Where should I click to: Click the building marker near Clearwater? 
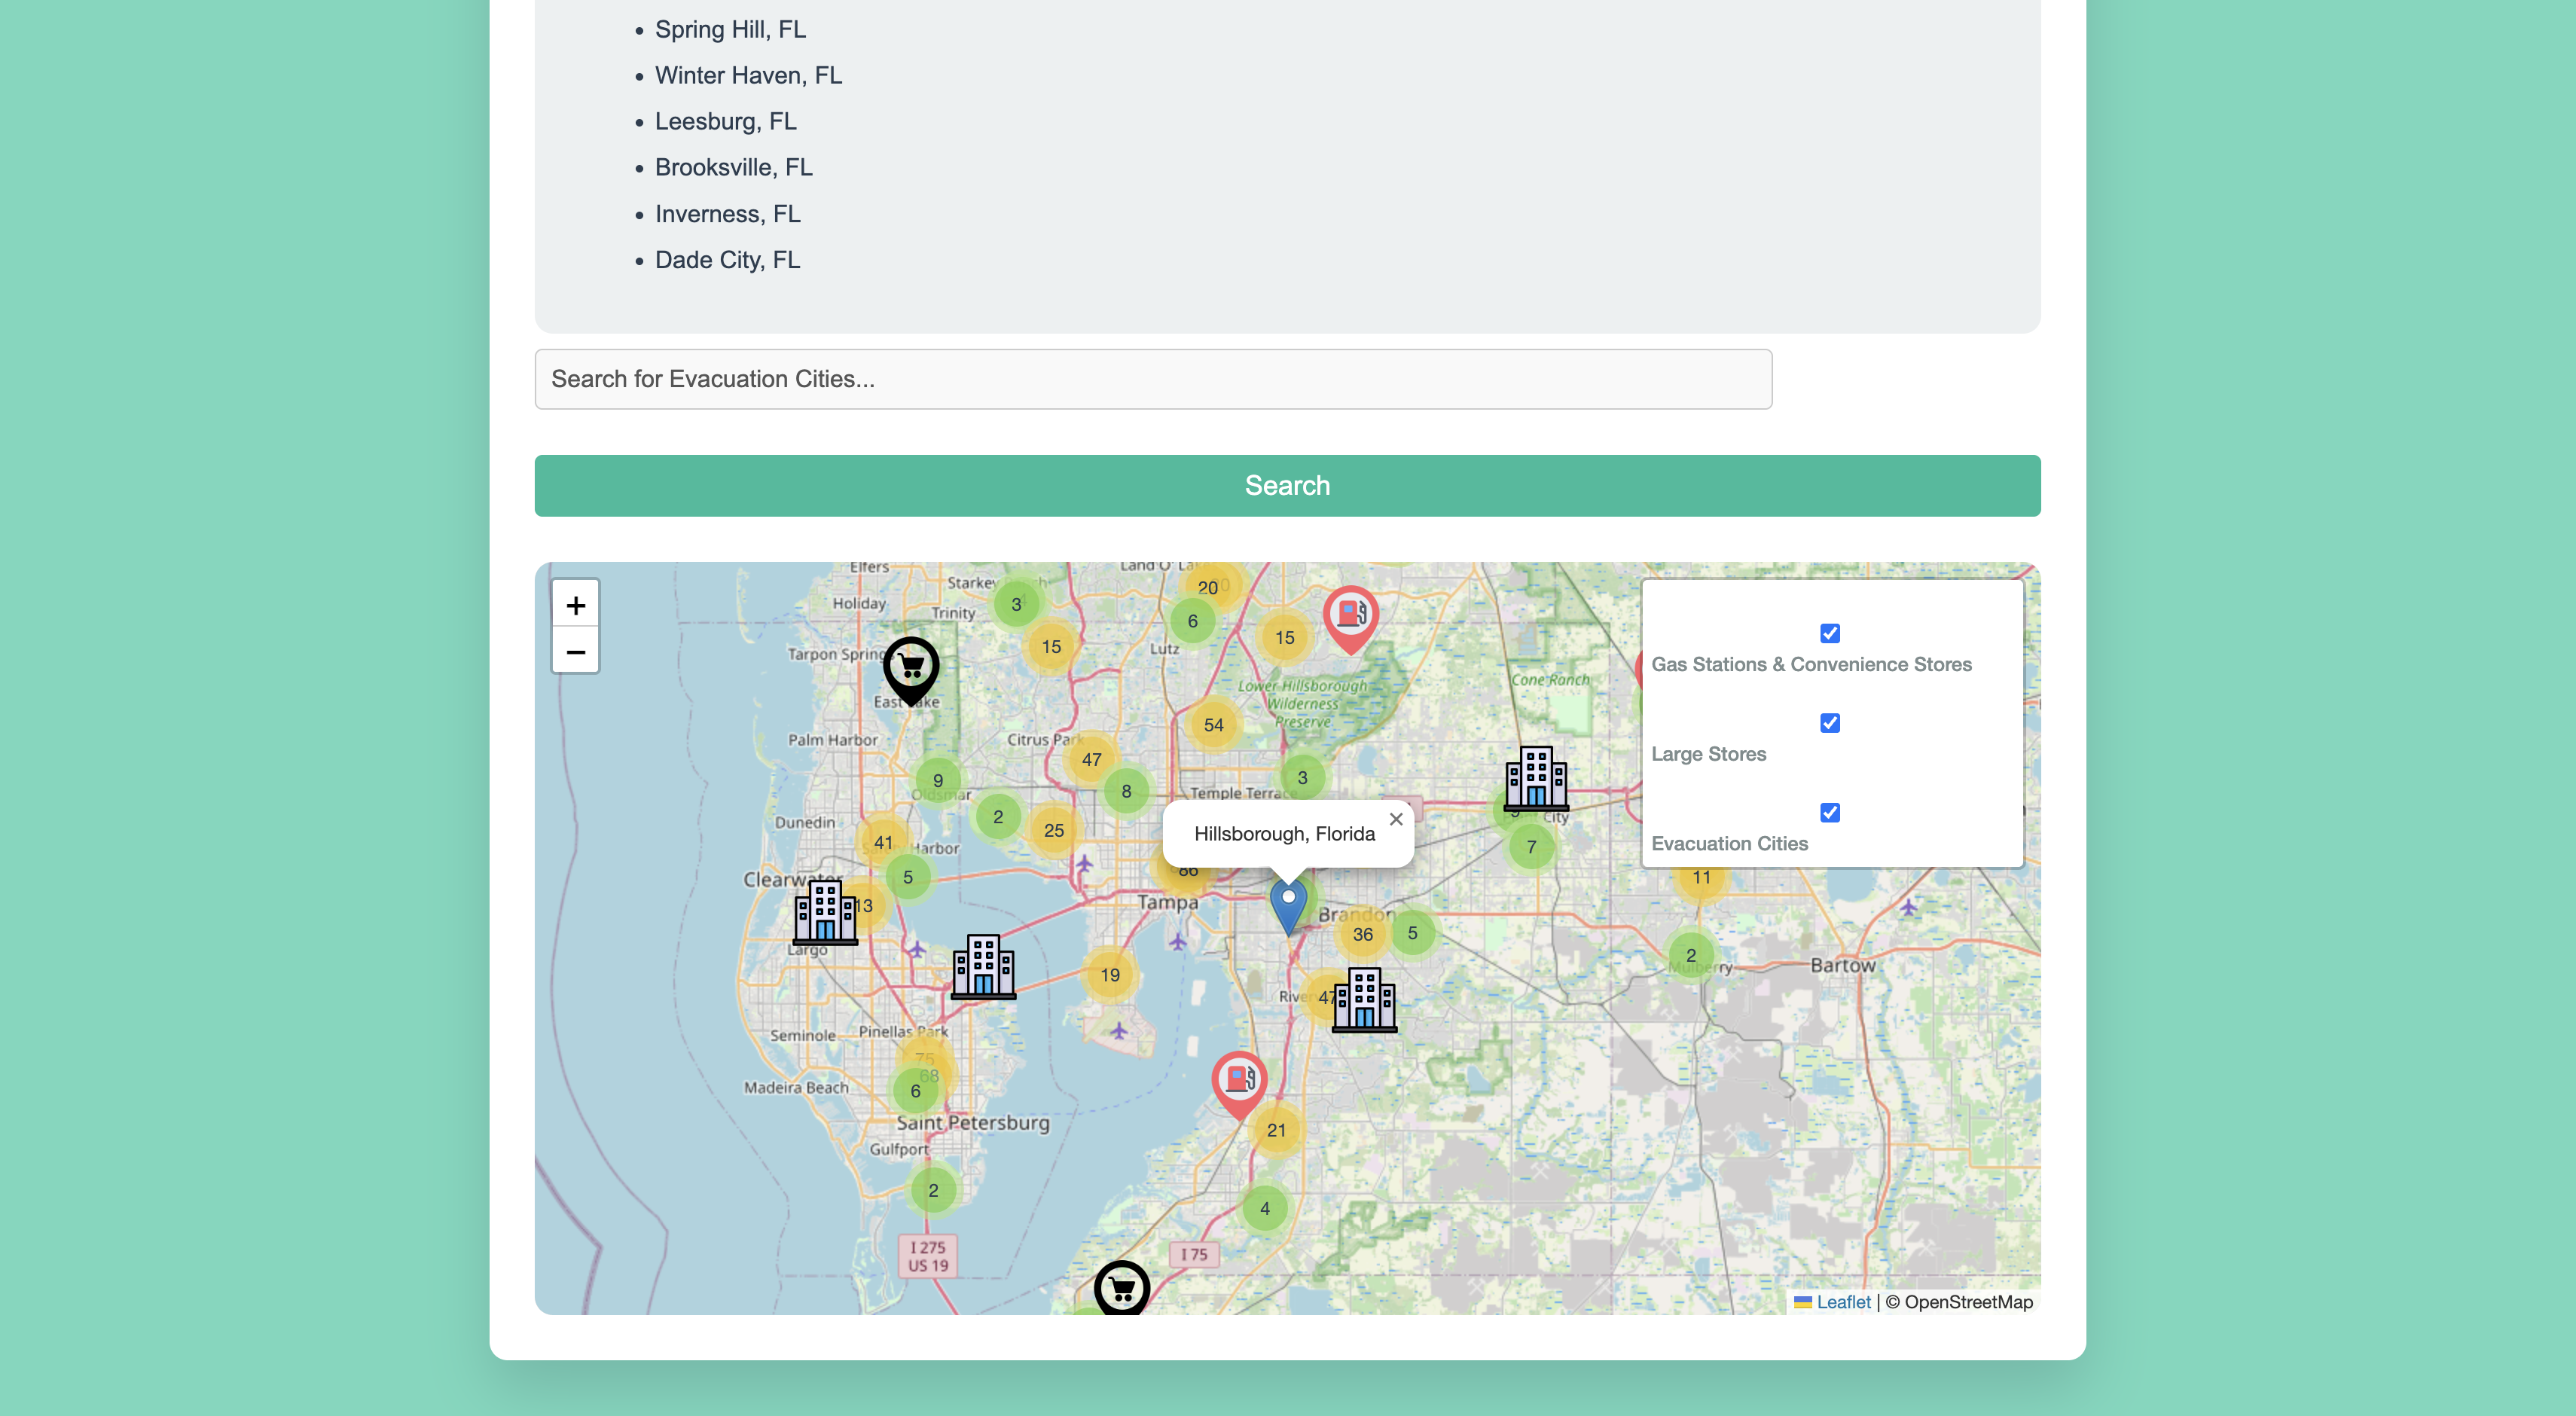pyautogui.click(x=825, y=912)
